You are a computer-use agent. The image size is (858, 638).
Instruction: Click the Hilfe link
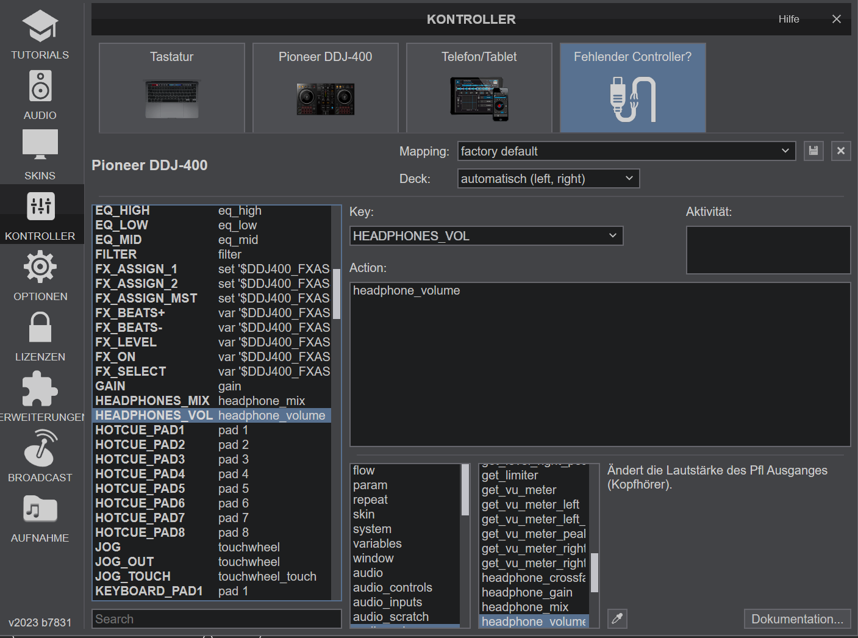click(x=788, y=19)
